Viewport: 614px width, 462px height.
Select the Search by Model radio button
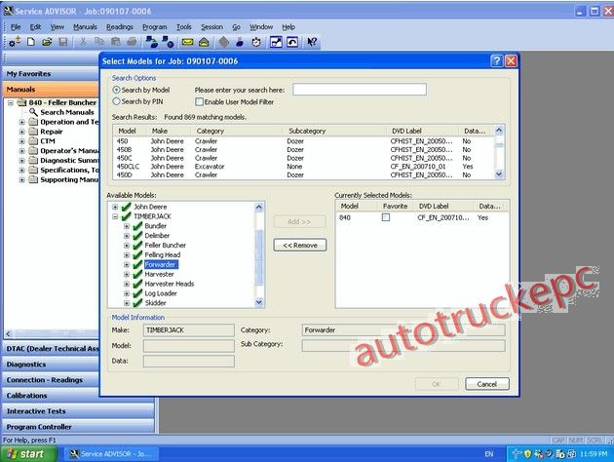pos(116,90)
